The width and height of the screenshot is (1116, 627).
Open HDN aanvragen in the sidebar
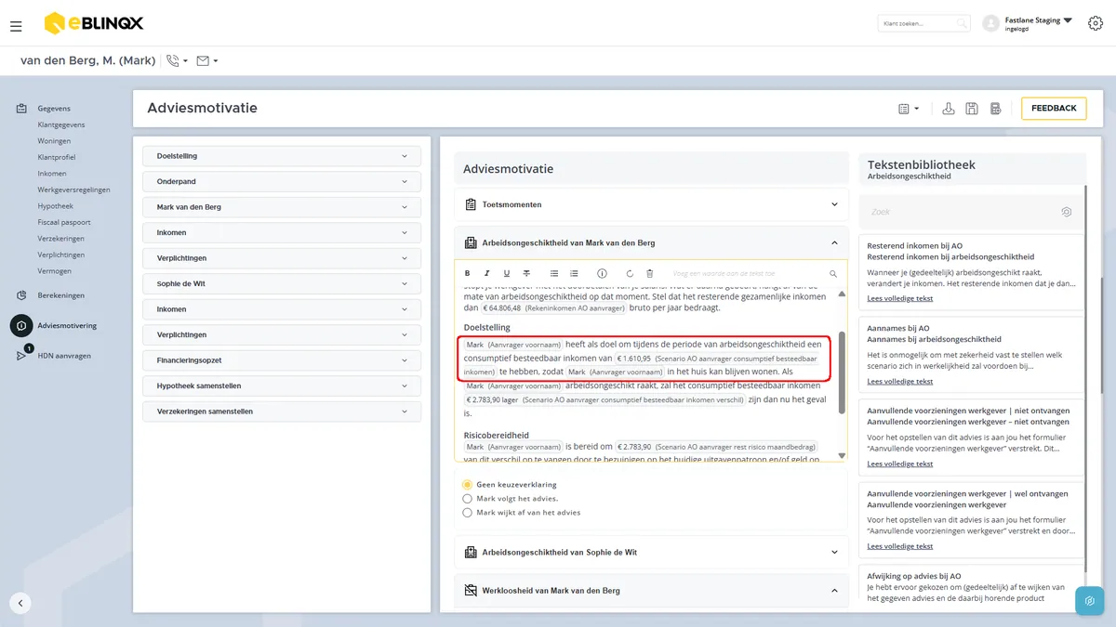[64, 356]
